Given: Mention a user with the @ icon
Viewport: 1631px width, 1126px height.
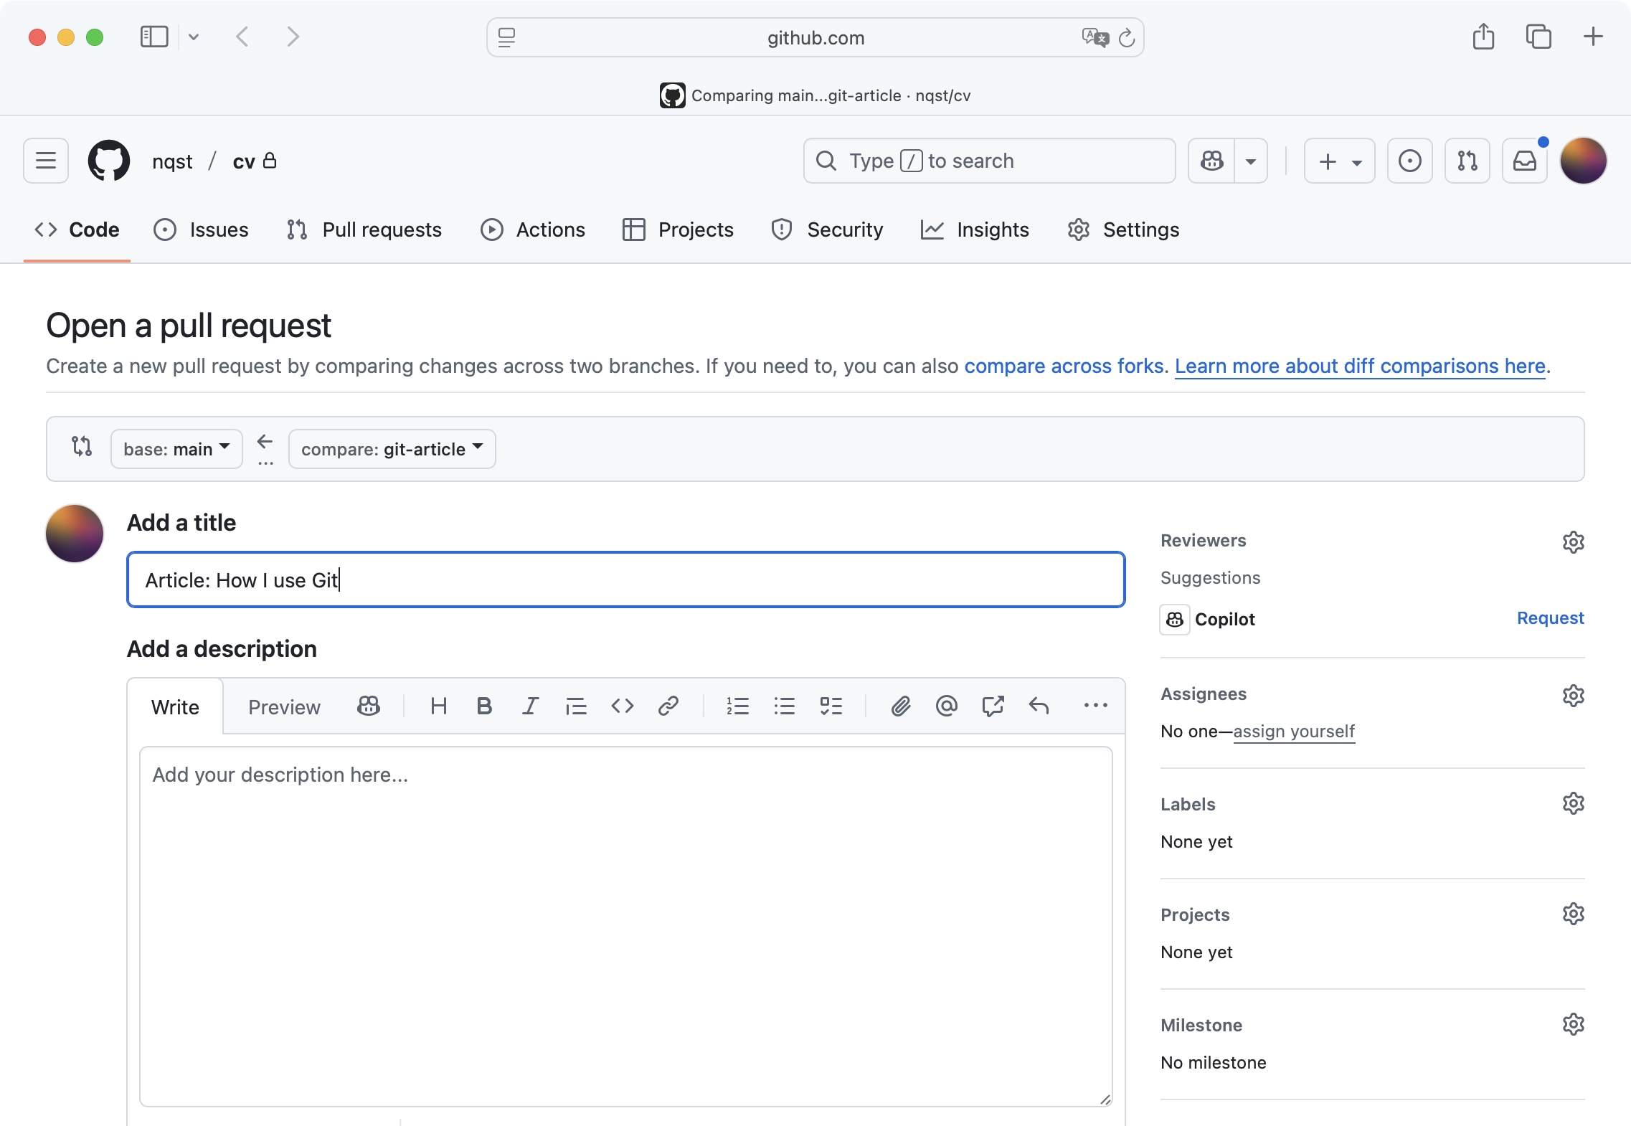Looking at the screenshot, I should coord(945,706).
